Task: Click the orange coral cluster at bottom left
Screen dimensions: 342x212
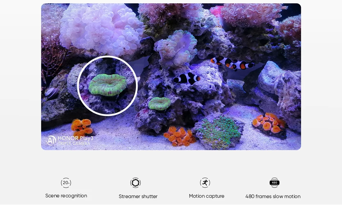Action: point(82,127)
